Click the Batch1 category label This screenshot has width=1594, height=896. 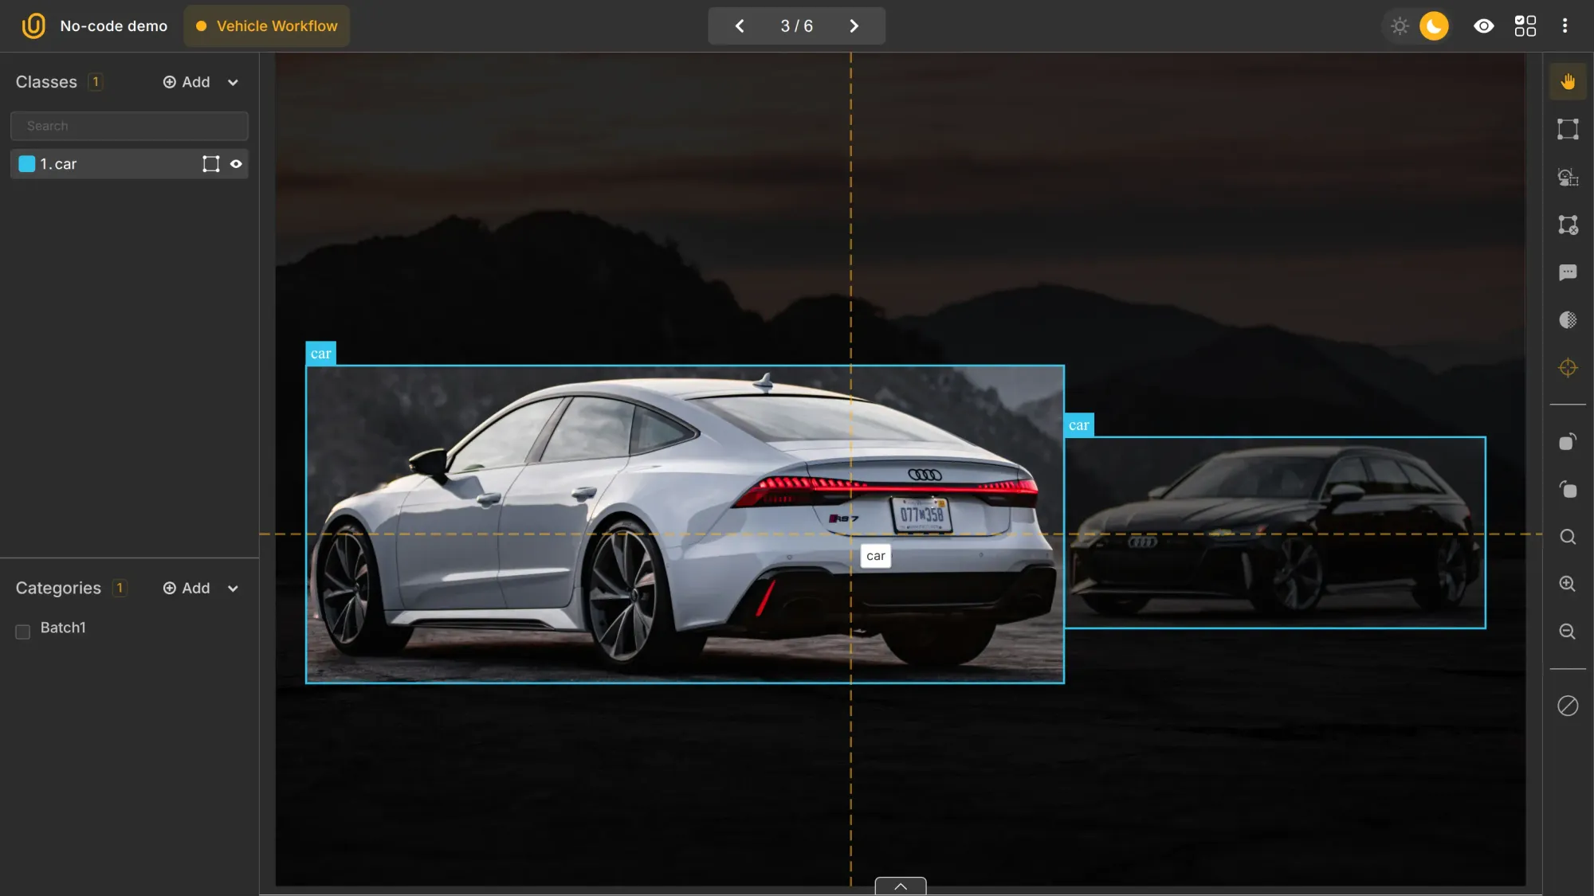tap(63, 628)
